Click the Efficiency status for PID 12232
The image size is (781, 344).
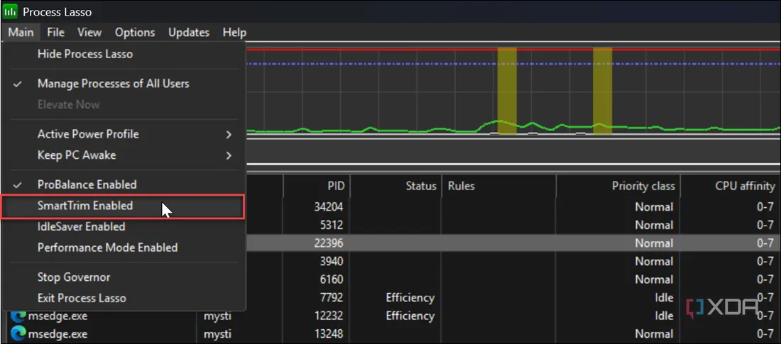(410, 316)
